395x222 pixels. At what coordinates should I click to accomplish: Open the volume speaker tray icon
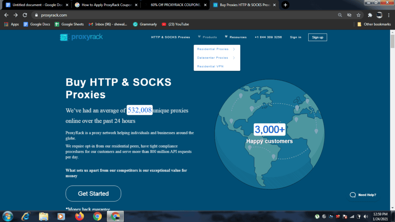coord(366,217)
